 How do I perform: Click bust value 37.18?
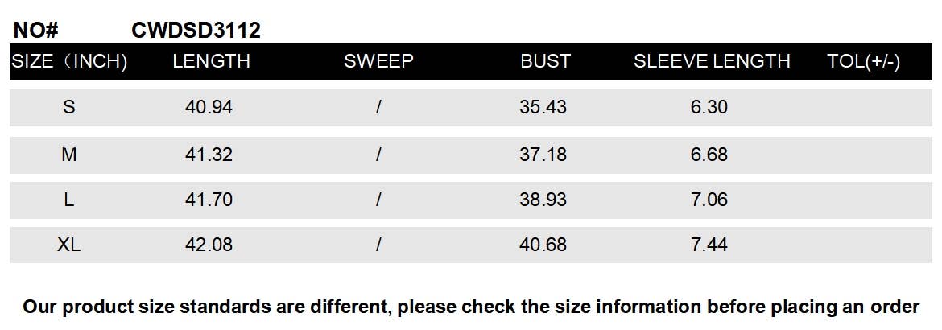543,154
